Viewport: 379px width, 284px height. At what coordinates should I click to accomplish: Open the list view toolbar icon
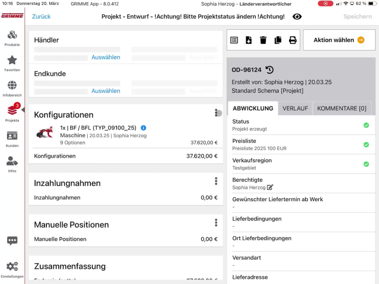[x=234, y=40]
